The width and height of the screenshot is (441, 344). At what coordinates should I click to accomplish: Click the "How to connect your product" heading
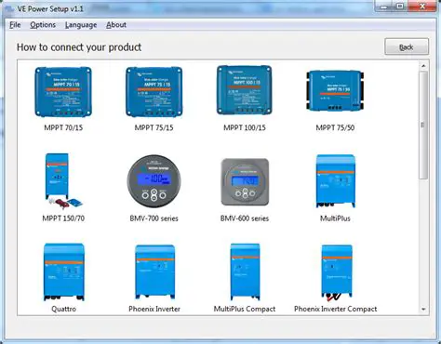(x=79, y=47)
